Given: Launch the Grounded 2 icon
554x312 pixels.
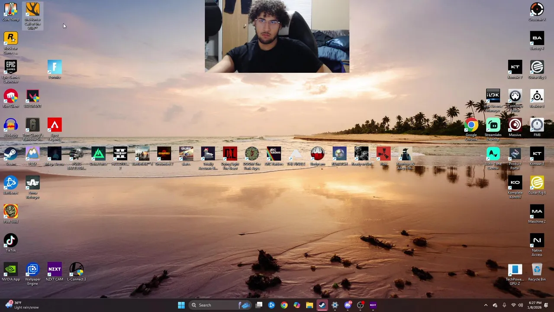Looking at the screenshot, I should coord(164,156).
